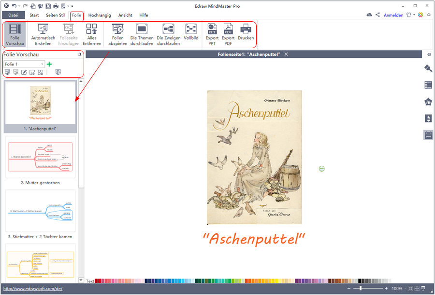The height and width of the screenshot is (295, 435).
Task: Click the Export PPT icon
Action: pyautogui.click(x=212, y=29)
